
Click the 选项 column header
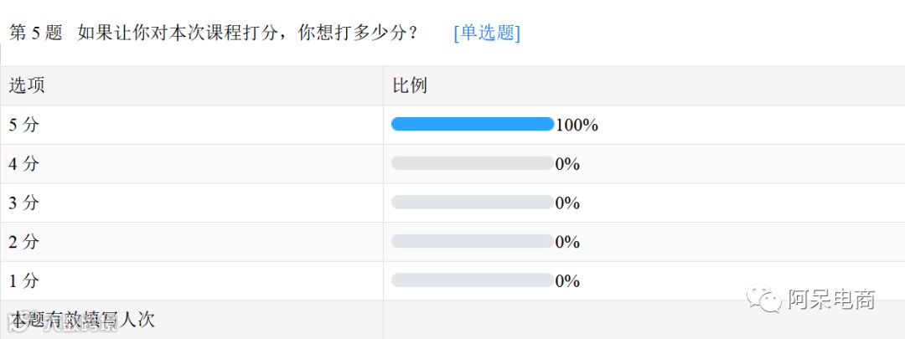click(x=27, y=85)
